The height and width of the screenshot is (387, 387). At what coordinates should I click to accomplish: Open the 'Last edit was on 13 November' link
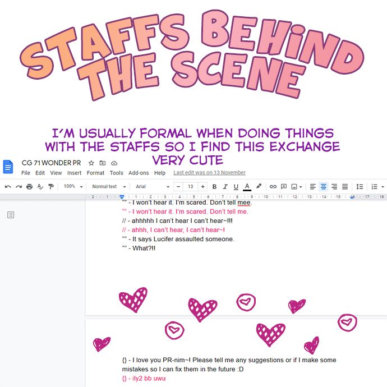[209, 173]
